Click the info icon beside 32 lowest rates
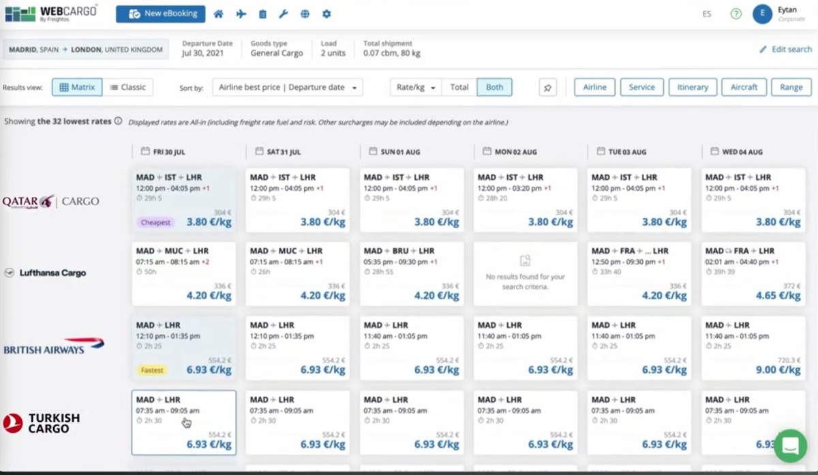This screenshot has height=475, width=818. click(118, 121)
